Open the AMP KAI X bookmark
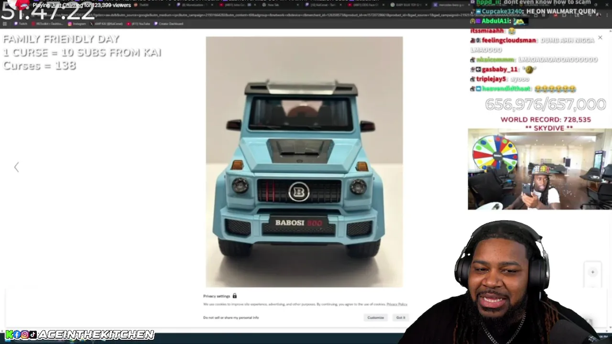 point(106,23)
